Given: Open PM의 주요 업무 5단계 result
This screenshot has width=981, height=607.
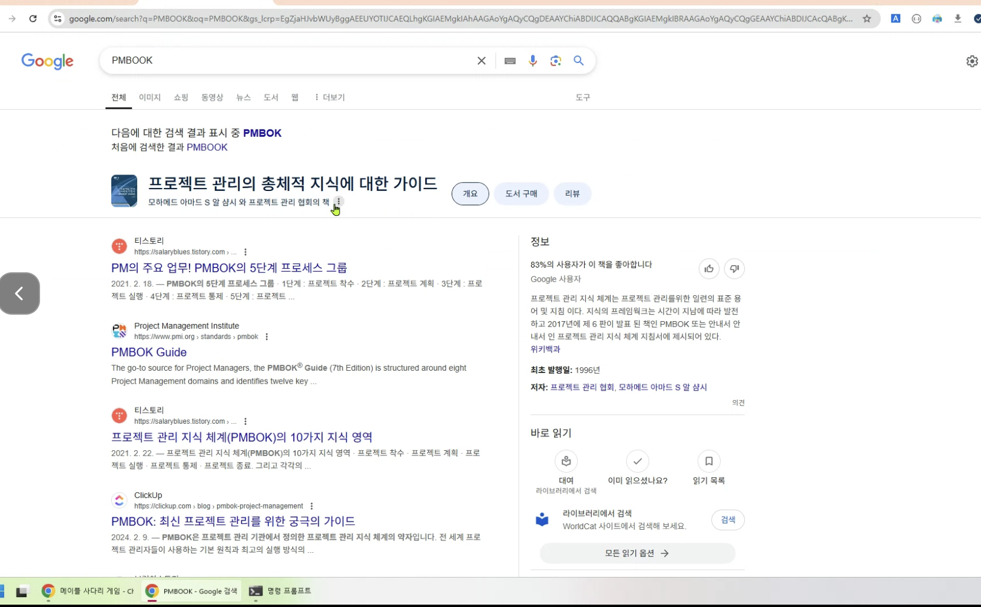Looking at the screenshot, I should pos(229,268).
